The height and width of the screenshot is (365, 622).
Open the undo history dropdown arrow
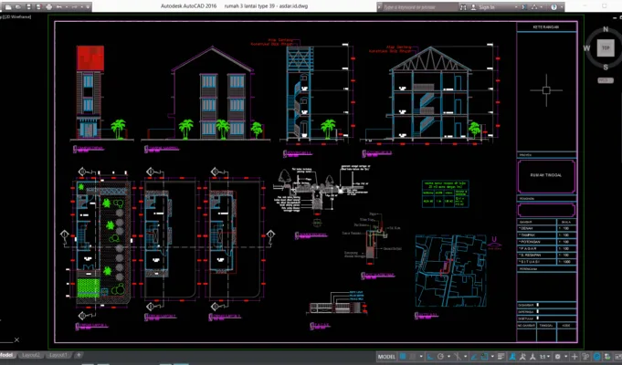click(67, 6)
